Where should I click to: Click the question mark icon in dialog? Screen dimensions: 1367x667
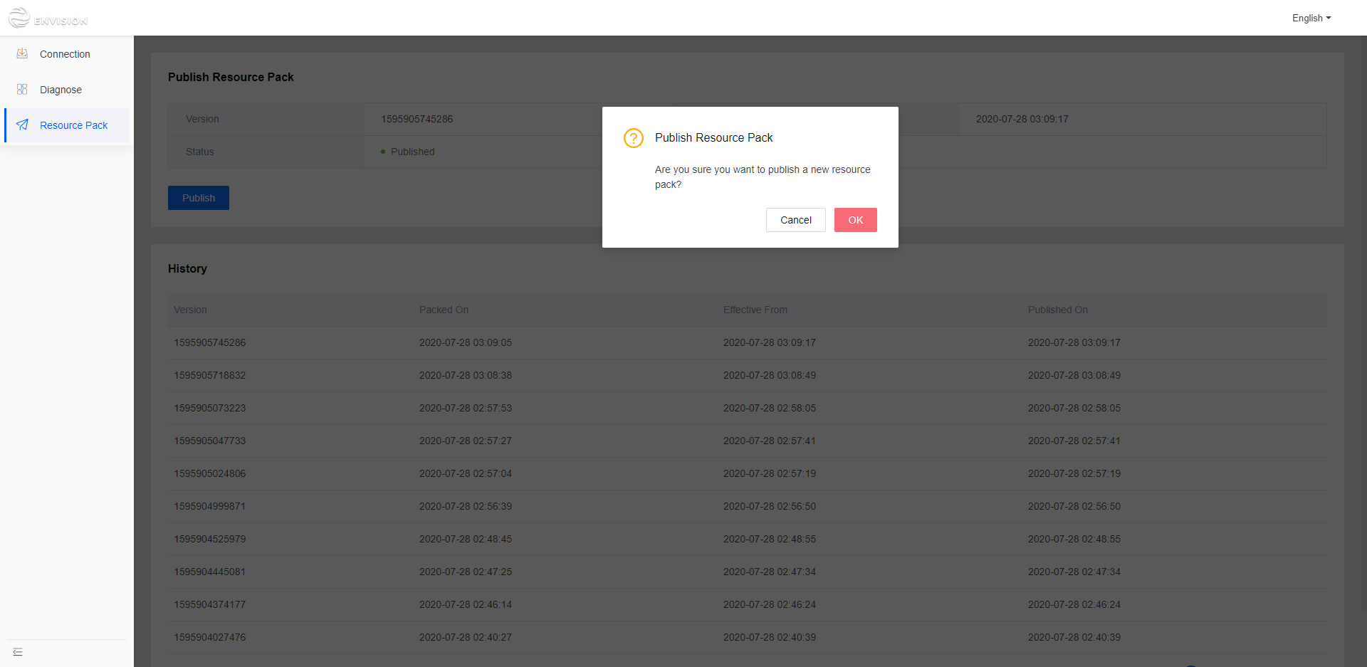pyautogui.click(x=633, y=138)
